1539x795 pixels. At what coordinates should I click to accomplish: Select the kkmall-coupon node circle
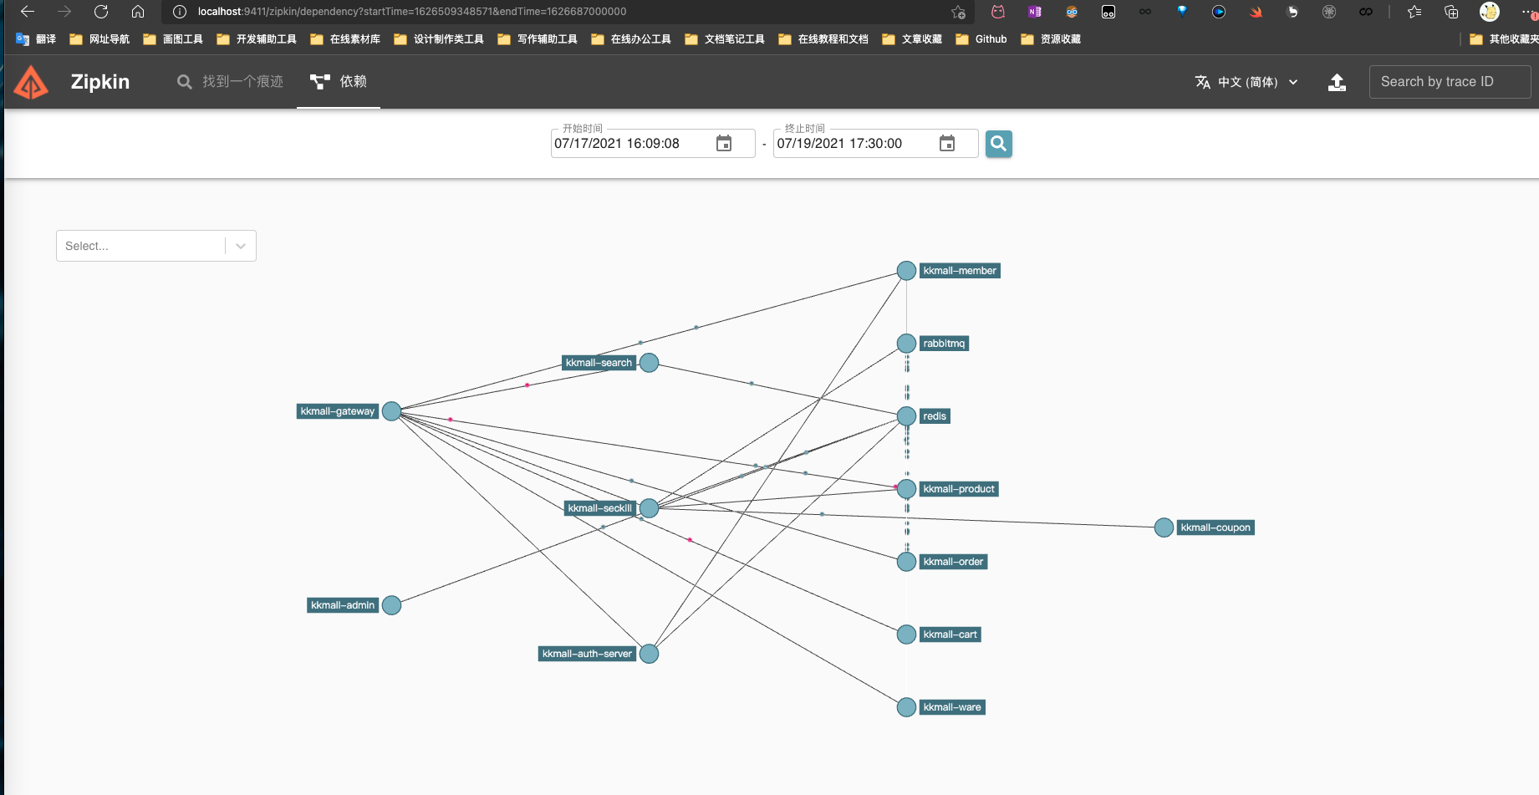pos(1164,527)
